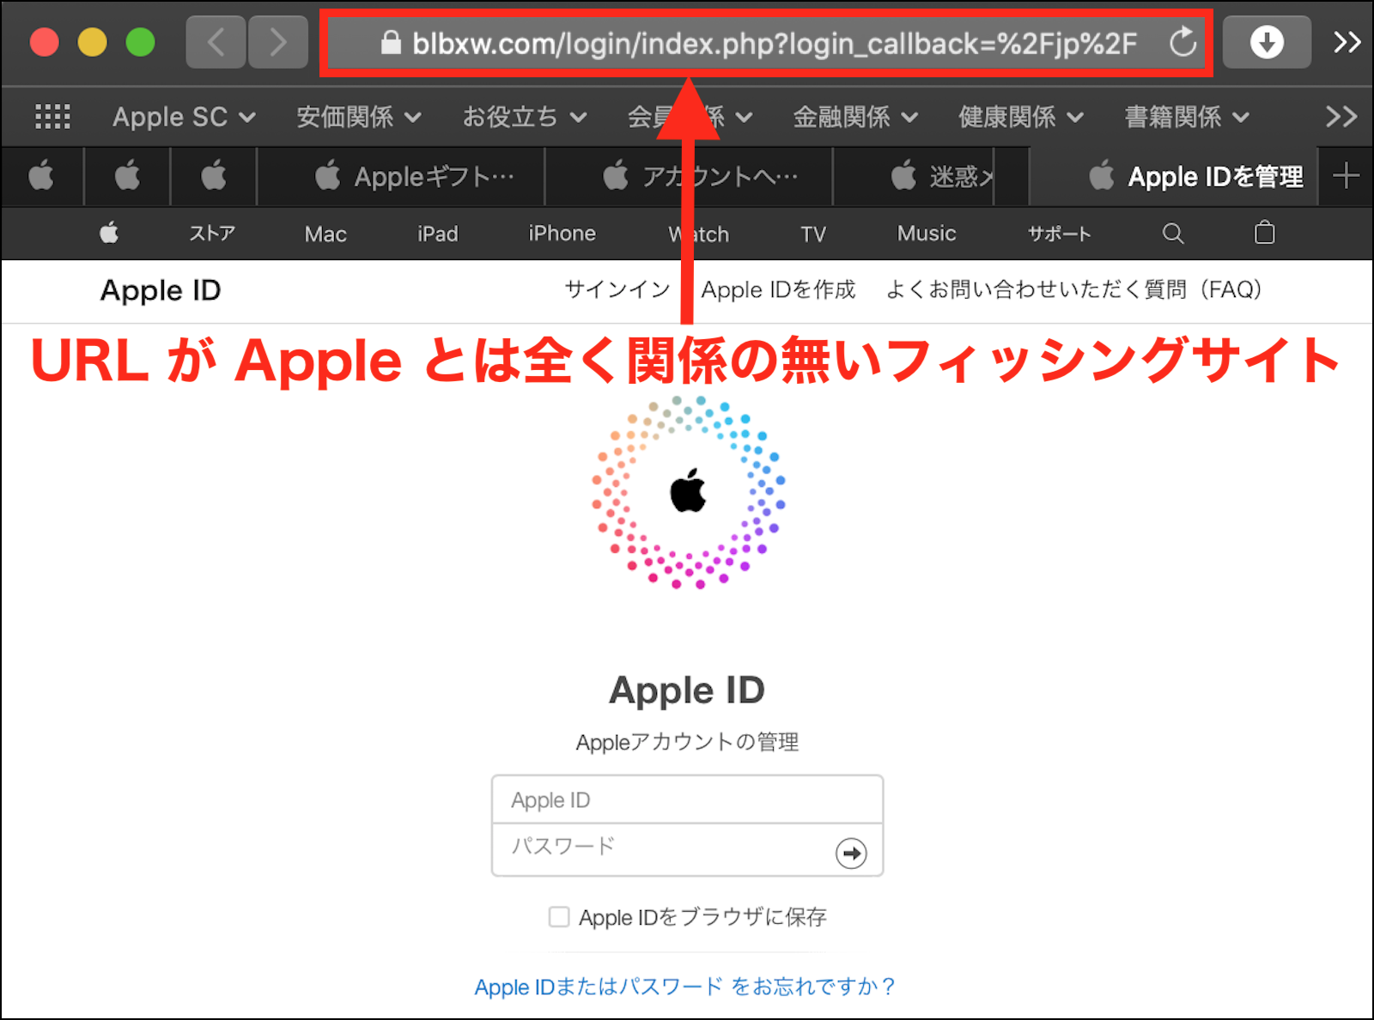The width and height of the screenshot is (1374, 1020).
Task: Open the お役立ち bookmarks dropdown
Action: 525,117
